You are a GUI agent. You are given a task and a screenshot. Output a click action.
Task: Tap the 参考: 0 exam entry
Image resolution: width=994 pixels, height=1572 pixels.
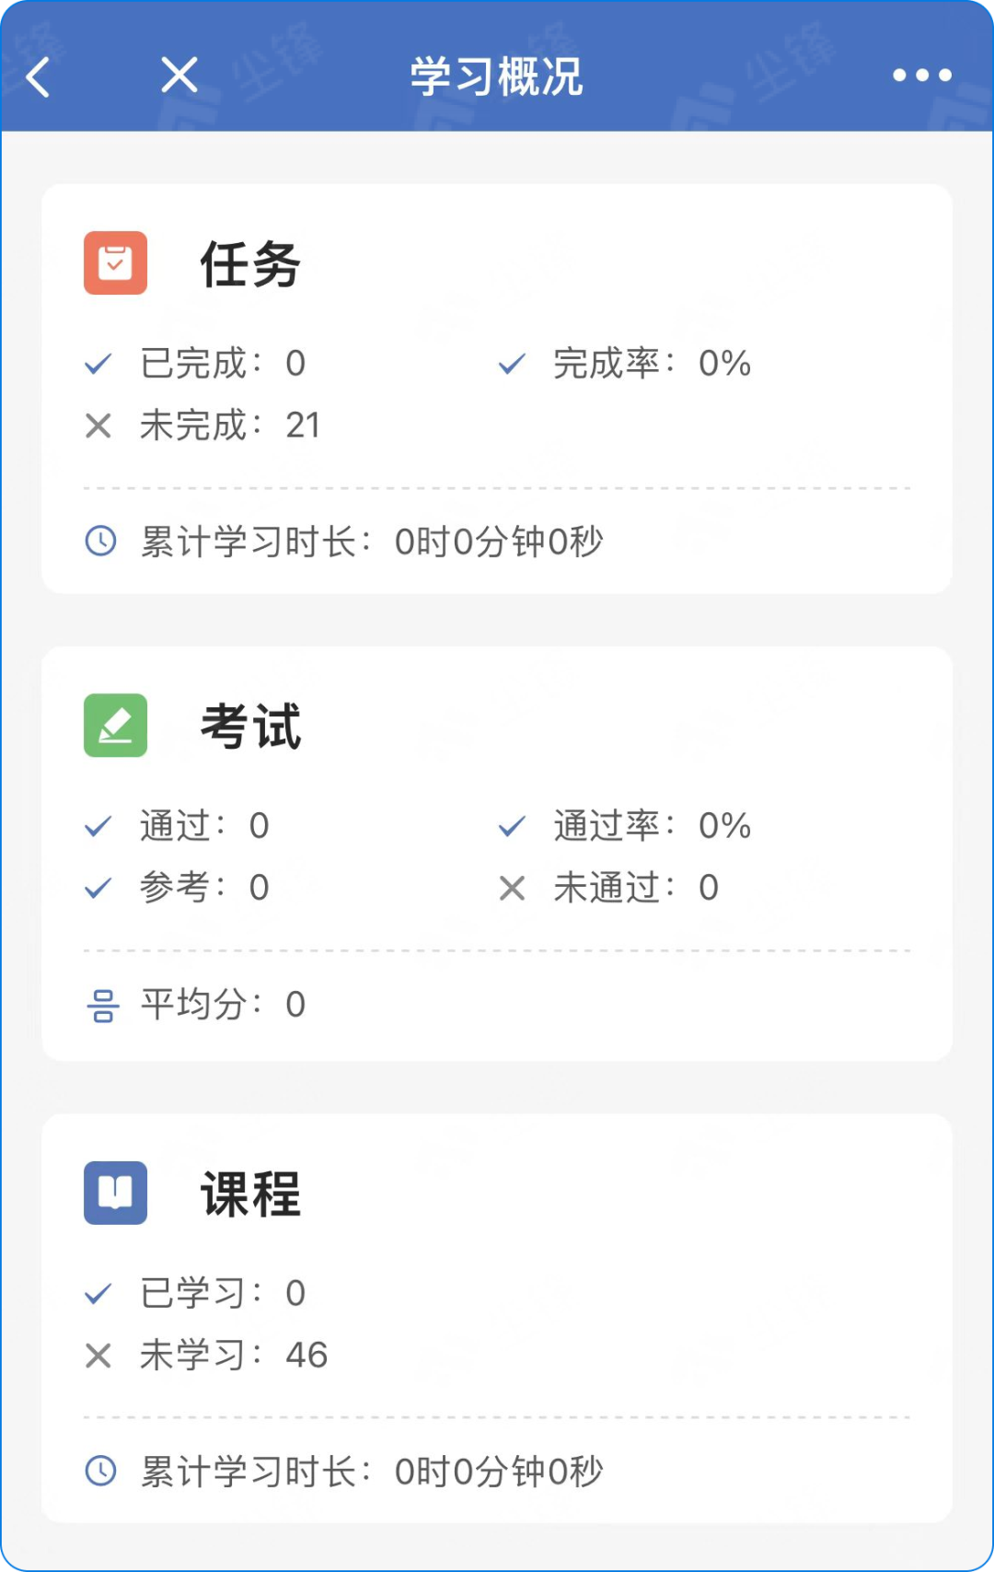pyautogui.click(x=203, y=888)
